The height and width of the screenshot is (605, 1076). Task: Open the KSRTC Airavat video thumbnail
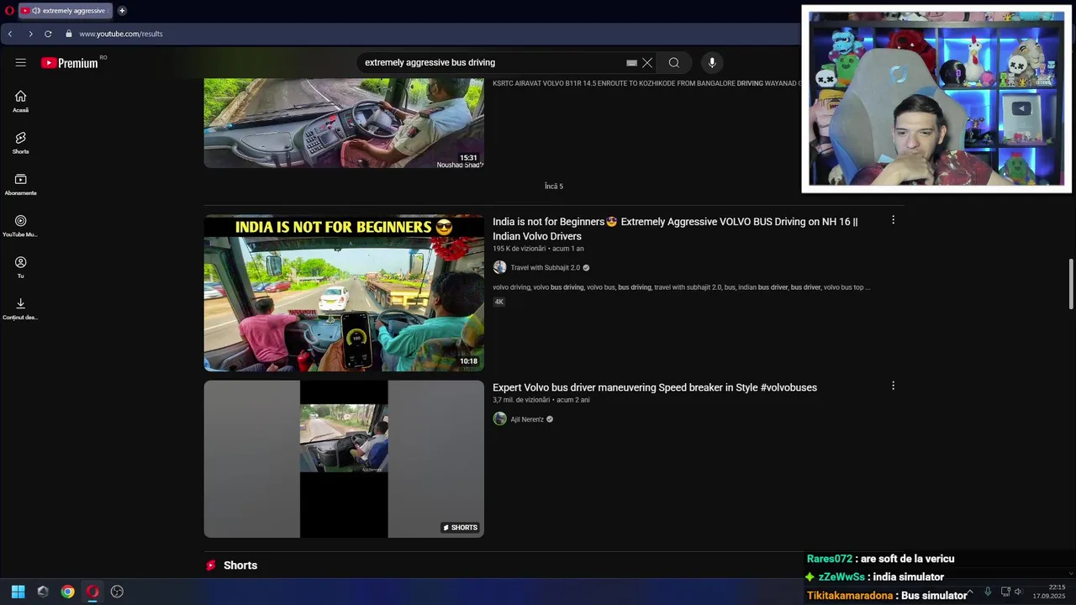coord(344,123)
